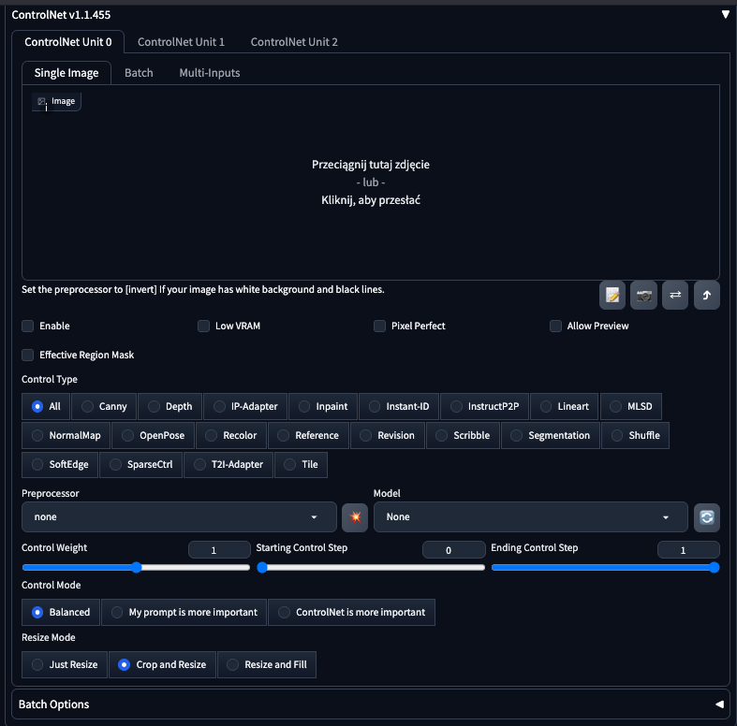Enable the ControlNet unit checkbox
The image size is (737, 726).
[28, 326]
